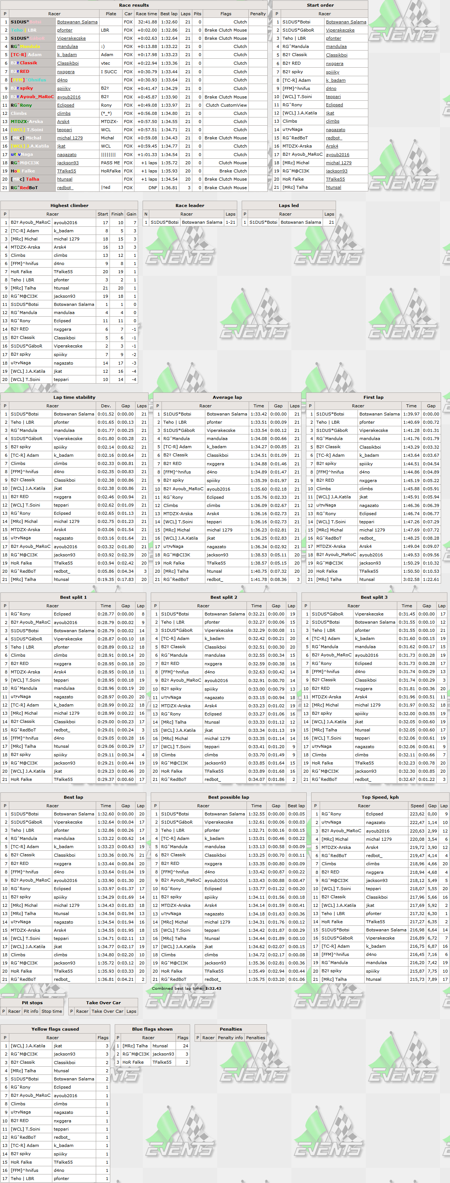Image resolution: width=450 pixels, height=1183 pixels.
Task: Click the '1-21' laps cell in Race leader
Action: click(x=230, y=222)
